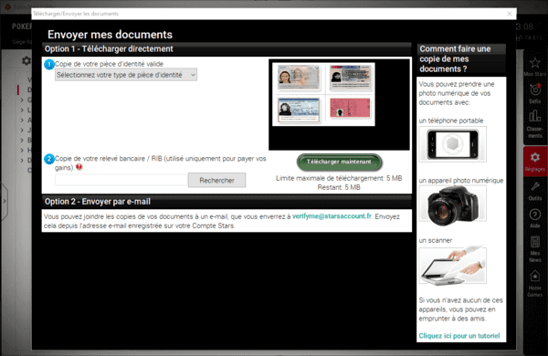Open 'Cliquez ici pour un tutoriel' link
The width and height of the screenshot is (548, 356).
[x=459, y=336]
